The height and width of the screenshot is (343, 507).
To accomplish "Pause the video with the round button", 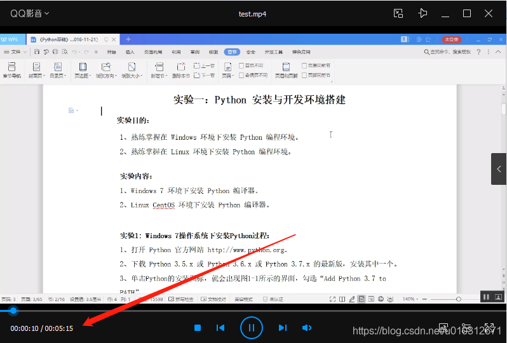I will click(x=251, y=328).
